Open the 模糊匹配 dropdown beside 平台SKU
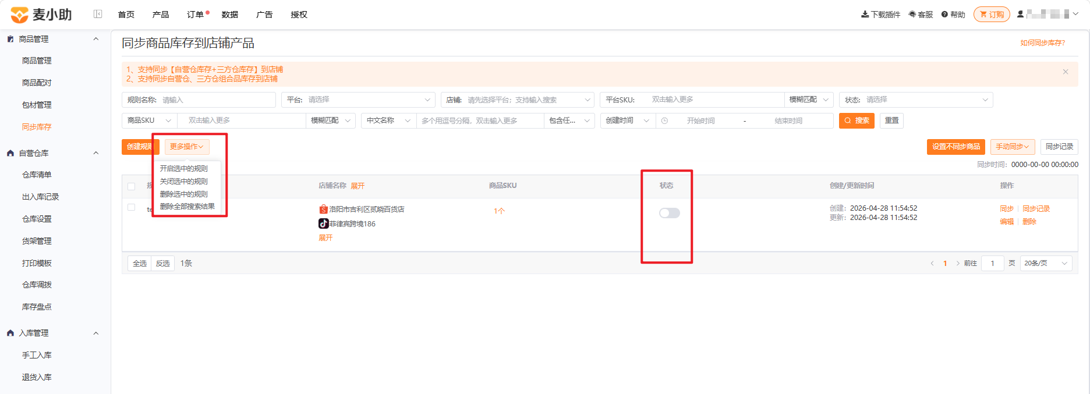The image size is (1090, 394). [x=809, y=100]
